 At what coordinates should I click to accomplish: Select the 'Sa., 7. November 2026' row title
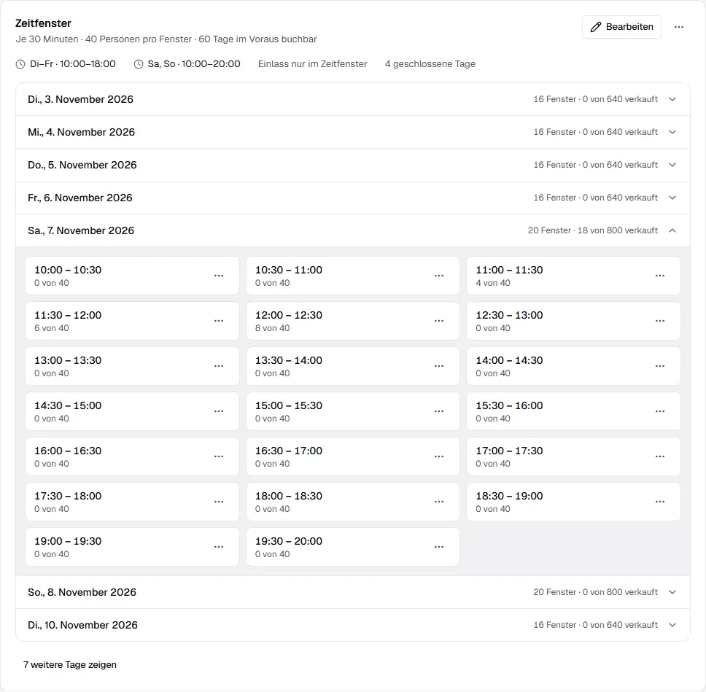coord(81,230)
